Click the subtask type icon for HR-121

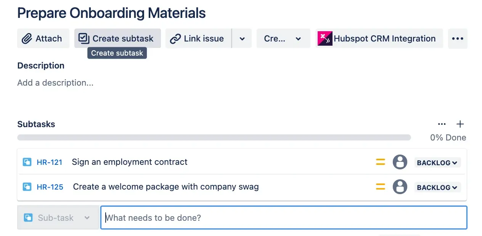pos(27,162)
